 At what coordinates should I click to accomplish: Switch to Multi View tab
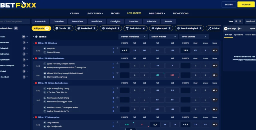pos(97,21)
